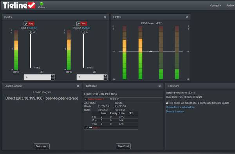Click the firmware reboot warning icon
Screen dimensions: 235x154
167,103
